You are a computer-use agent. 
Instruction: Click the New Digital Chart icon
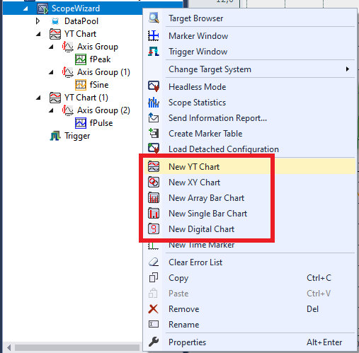[x=154, y=228]
